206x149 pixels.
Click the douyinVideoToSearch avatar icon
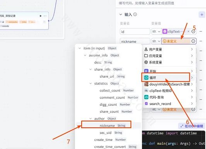pos(146,84)
